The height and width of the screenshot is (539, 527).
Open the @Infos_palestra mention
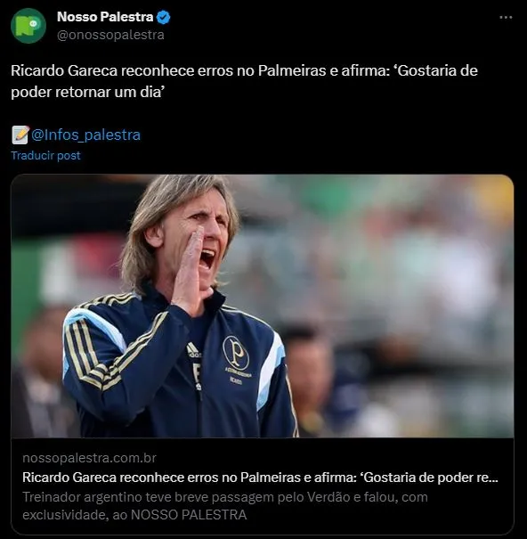pyautogui.click(x=85, y=135)
